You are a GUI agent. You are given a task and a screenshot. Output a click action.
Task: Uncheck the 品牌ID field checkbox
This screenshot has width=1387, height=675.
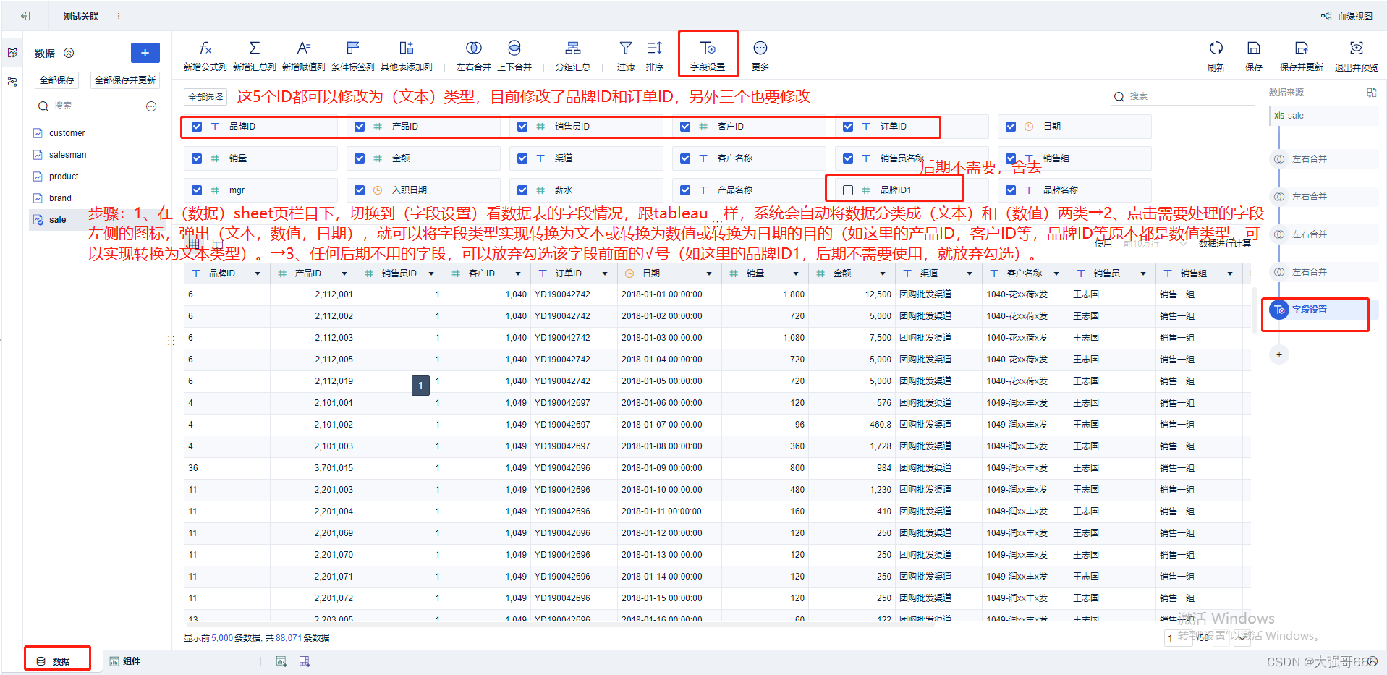[197, 127]
